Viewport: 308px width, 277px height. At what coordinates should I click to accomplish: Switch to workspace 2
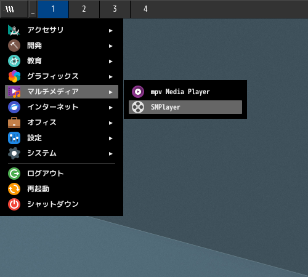(84, 9)
